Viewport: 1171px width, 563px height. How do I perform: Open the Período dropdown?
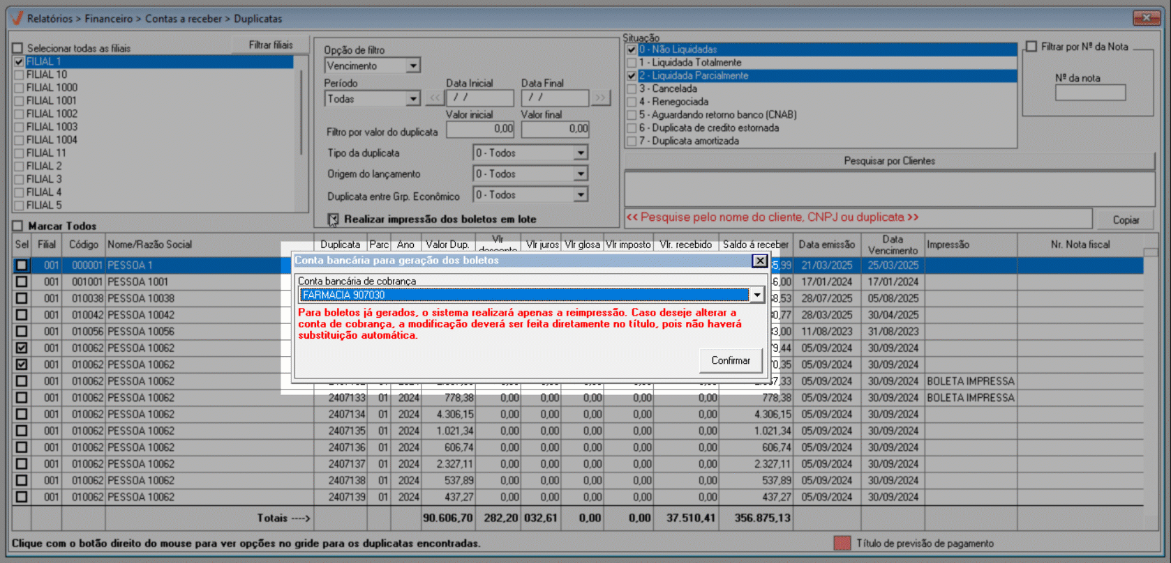[413, 99]
